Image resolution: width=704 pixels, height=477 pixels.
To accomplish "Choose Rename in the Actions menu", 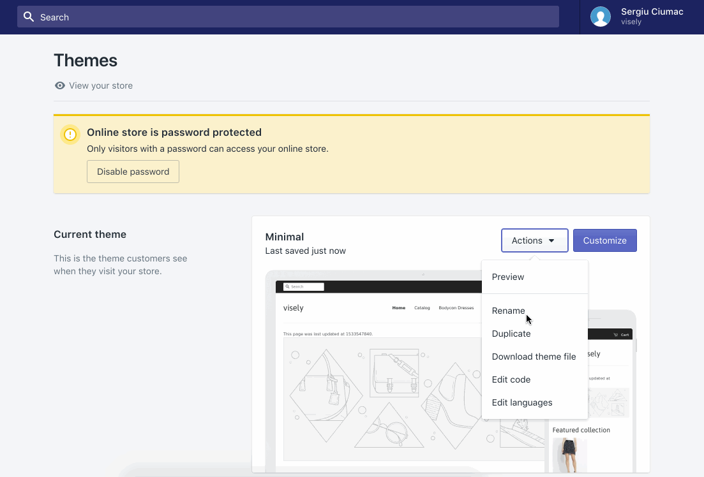I will coord(508,311).
